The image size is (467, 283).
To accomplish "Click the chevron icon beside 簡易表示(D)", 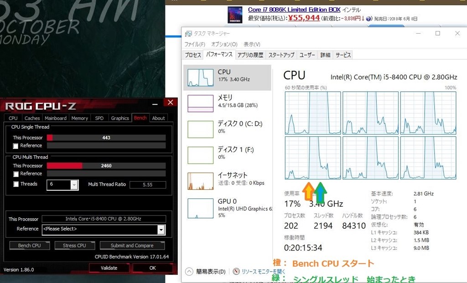I will click(189, 272).
